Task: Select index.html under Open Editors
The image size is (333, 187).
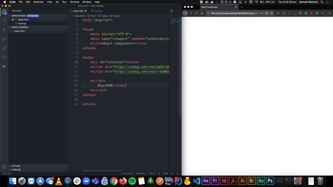Action: pos(23,20)
